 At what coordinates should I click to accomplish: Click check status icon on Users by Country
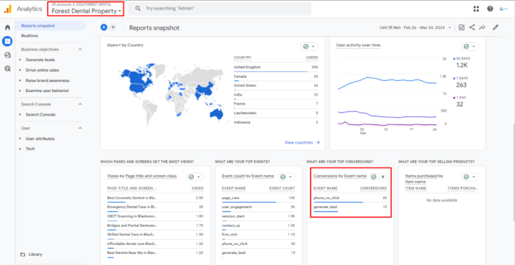coord(306,47)
